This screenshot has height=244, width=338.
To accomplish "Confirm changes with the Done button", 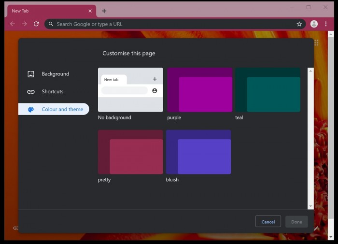I will click(x=296, y=222).
